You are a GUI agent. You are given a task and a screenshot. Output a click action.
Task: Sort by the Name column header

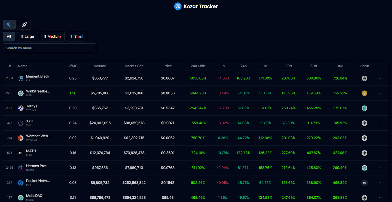(23, 66)
